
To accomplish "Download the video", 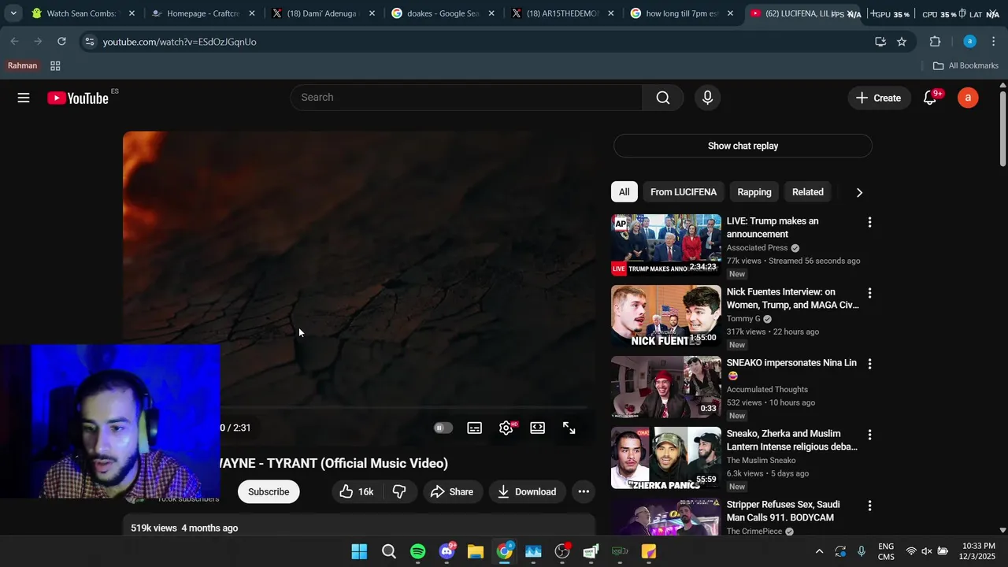I will pos(527,491).
